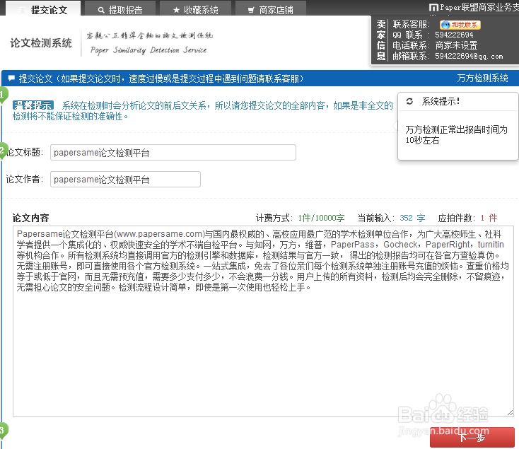Click the 商家未设置 phone contact text

(x=456, y=45)
